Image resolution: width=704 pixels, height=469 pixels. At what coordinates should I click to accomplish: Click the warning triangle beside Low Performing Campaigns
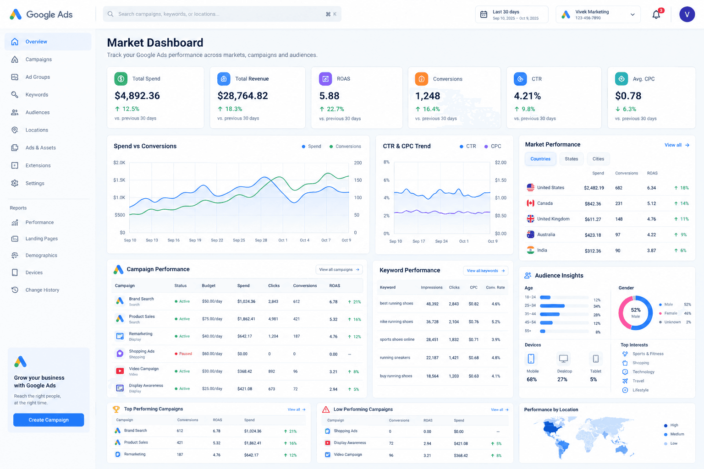326,409
